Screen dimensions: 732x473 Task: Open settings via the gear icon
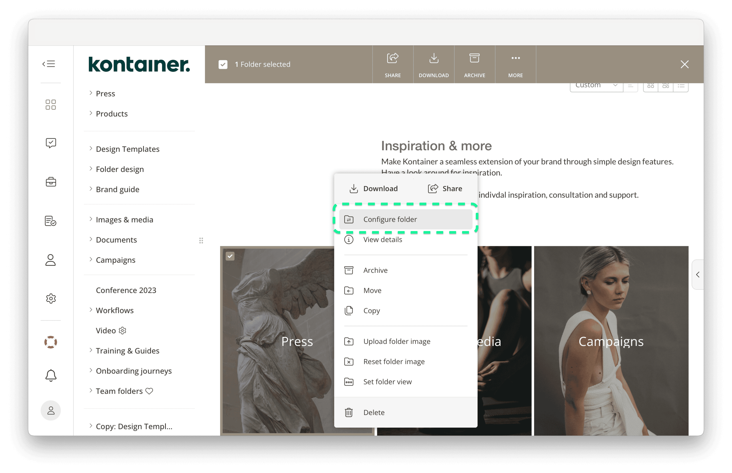pos(51,298)
